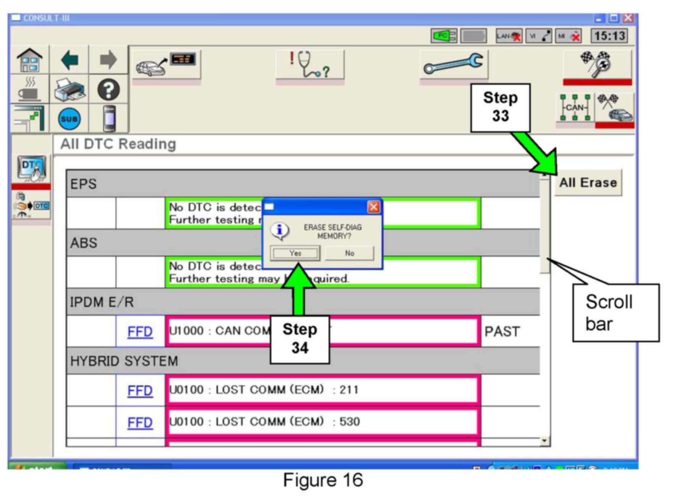Image resolution: width=676 pixels, height=501 pixels.
Task: Open the stethoscope diagnosis icon
Action: [310, 64]
